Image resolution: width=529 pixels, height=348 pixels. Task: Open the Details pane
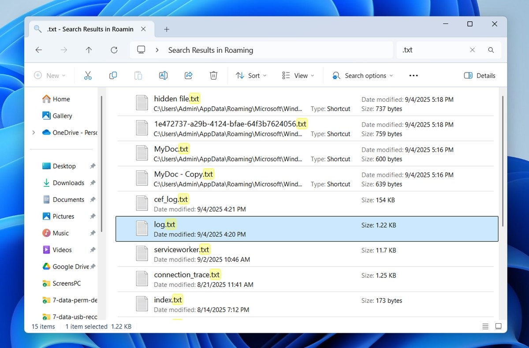pyautogui.click(x=480, y=75)
